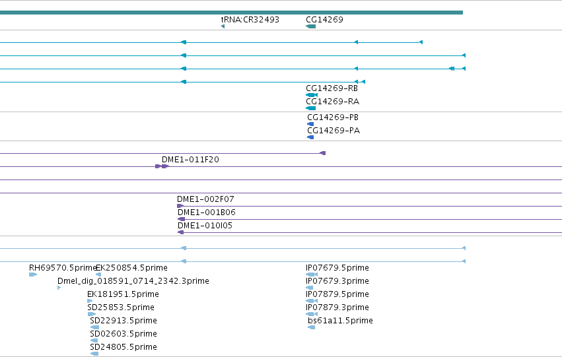This screenshot has height=357, width=562.
Task: Select the EK250854.5prime EST glyph
Action: click(98, 275)
